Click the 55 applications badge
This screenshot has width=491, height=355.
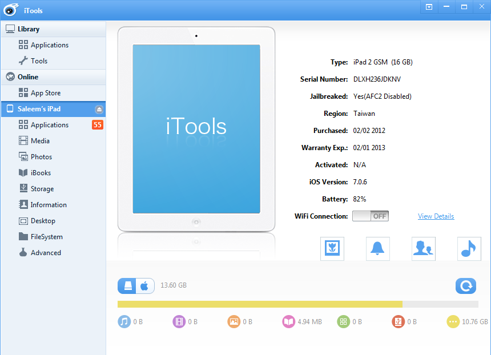click(x=98, y=125)
